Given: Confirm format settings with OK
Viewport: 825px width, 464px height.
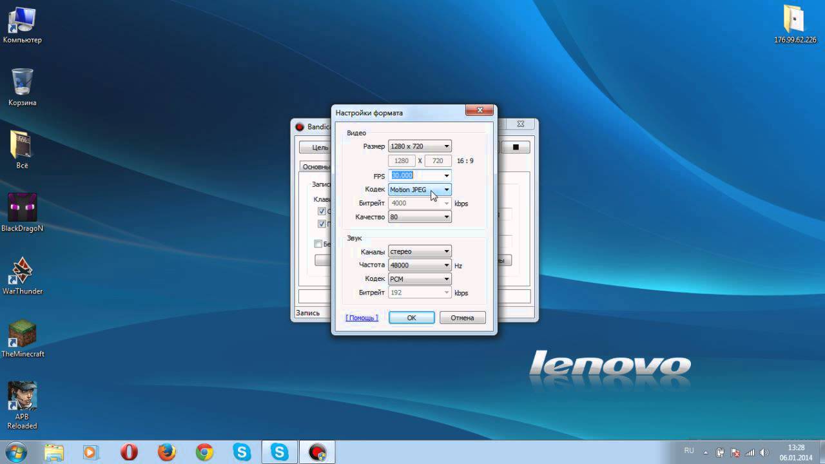Looking at the screenshot, I should (x=411, y=318).
